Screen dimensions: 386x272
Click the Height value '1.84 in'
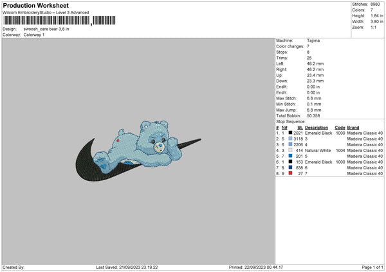[x=377, y=15]
